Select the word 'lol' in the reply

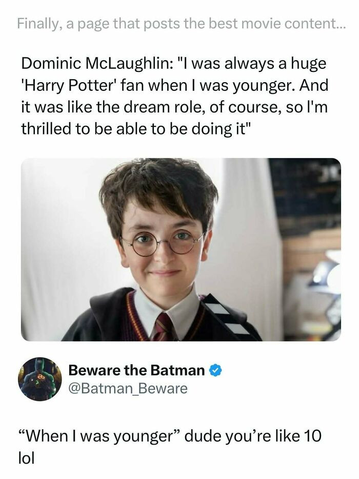tap(29, 458)
